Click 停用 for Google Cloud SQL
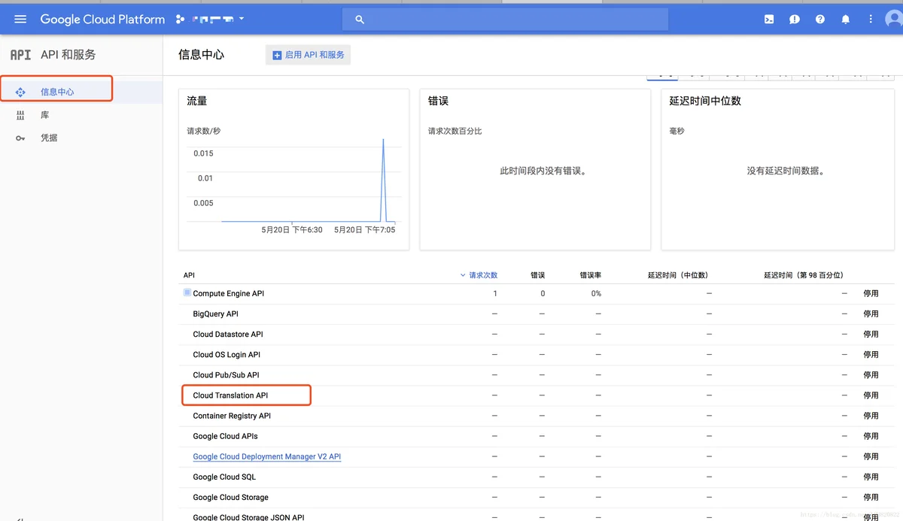The height and width of the screenshot is (521, 903). tap(871, 477)
